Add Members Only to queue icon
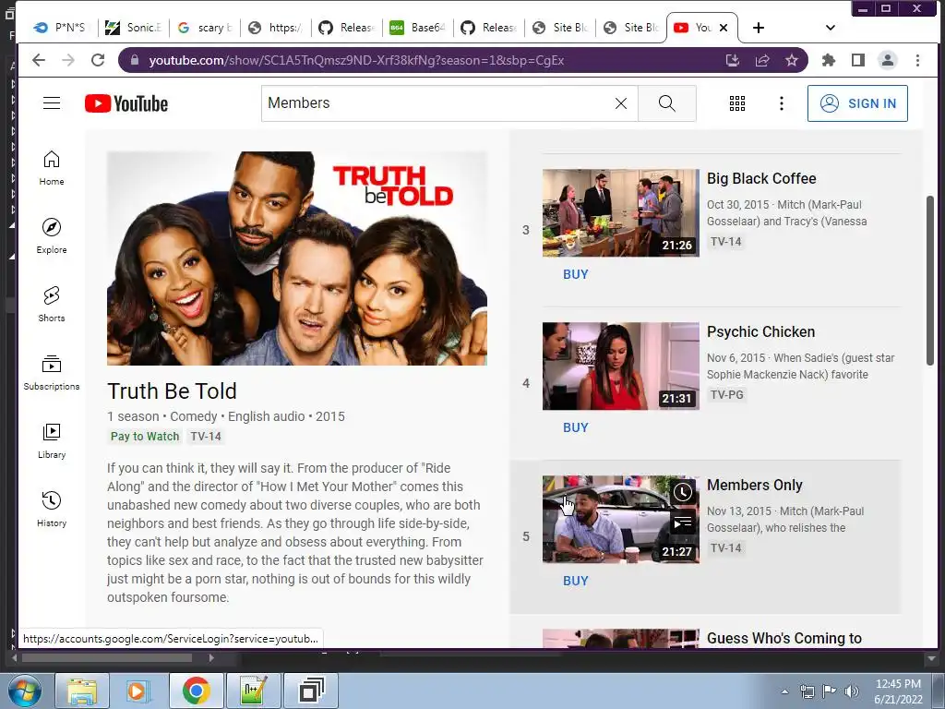 pos(682,523)
